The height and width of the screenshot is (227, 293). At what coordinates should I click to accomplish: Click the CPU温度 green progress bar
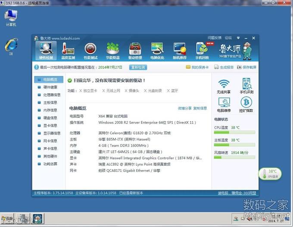click(234, 132)
